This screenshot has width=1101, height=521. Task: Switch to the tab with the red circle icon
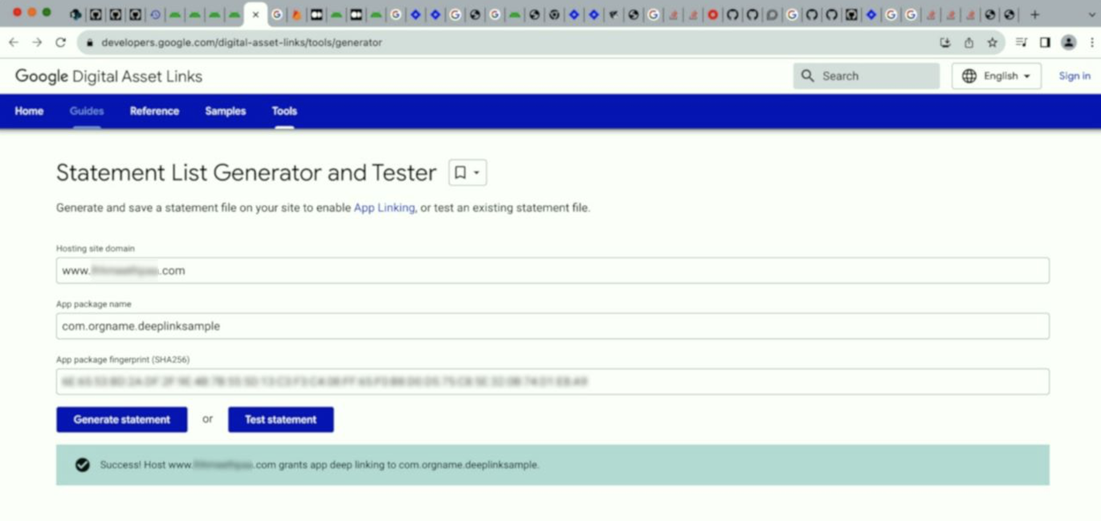click(712, 15)
